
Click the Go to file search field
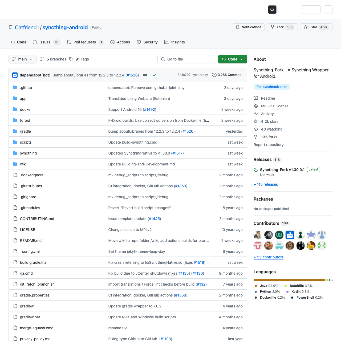(x=186, y=59)
